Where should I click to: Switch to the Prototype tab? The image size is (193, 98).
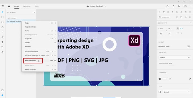point(27,6)
